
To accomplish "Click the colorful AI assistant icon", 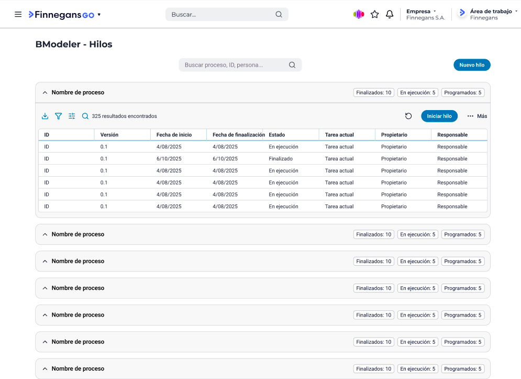I will 359,15.
